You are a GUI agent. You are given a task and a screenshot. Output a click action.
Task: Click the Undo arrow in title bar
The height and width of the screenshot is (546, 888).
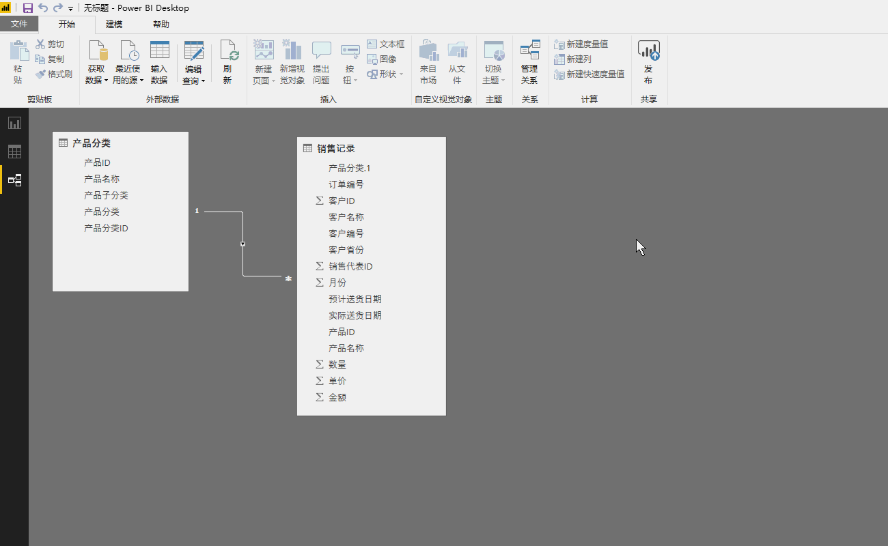43,8
